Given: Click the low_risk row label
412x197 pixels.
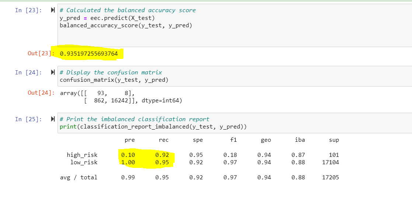Looking at the screenshot, I should [84, 163].
